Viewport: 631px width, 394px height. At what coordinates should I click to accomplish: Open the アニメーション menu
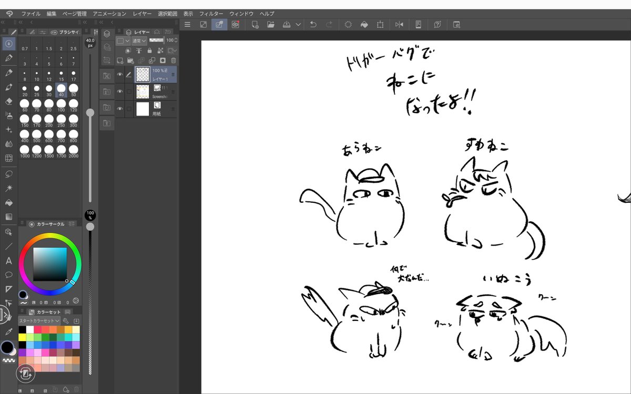click(x=109, y=13)
